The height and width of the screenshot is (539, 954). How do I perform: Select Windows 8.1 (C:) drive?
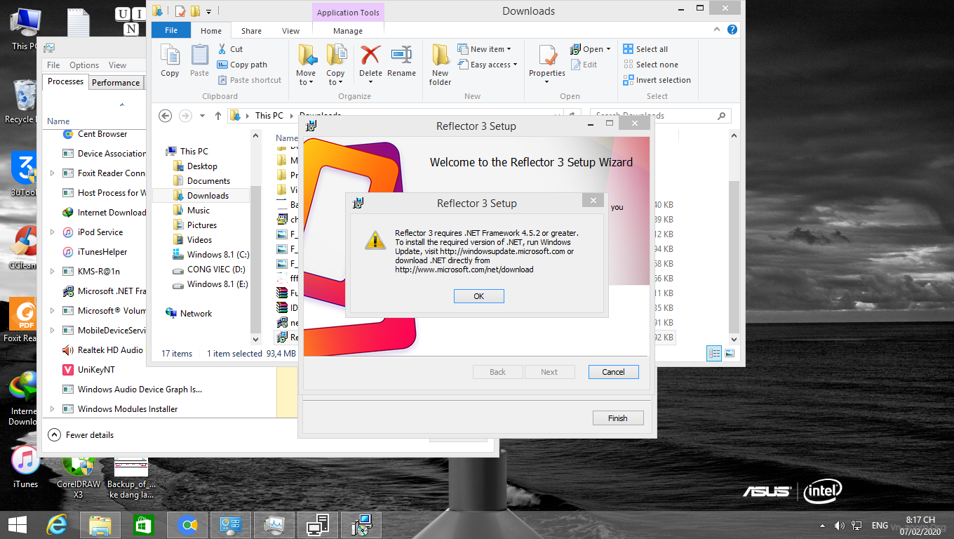point(217,255)
